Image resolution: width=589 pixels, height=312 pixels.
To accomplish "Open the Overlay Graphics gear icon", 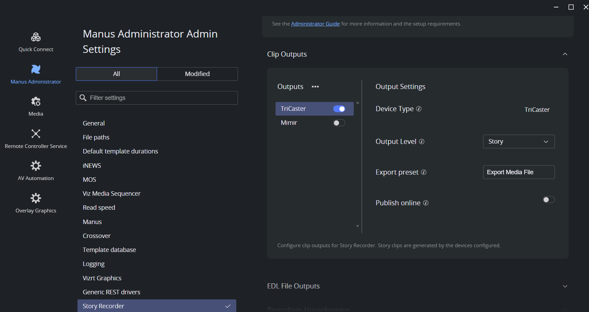I will pos(36,198).
